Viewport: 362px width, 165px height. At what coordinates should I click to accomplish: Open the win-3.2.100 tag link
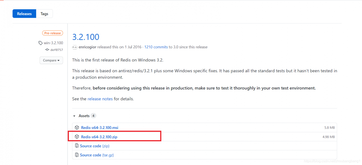tap(53, 43)
